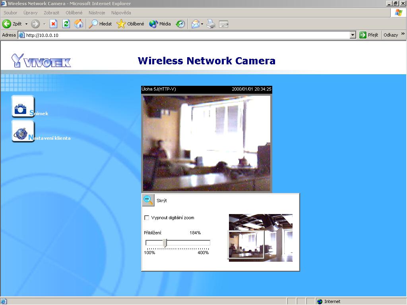Click the 400% end of the zoom slider track
Image resolution: width=407 pixels, height=305 pixels.
[x=209, y=243]
